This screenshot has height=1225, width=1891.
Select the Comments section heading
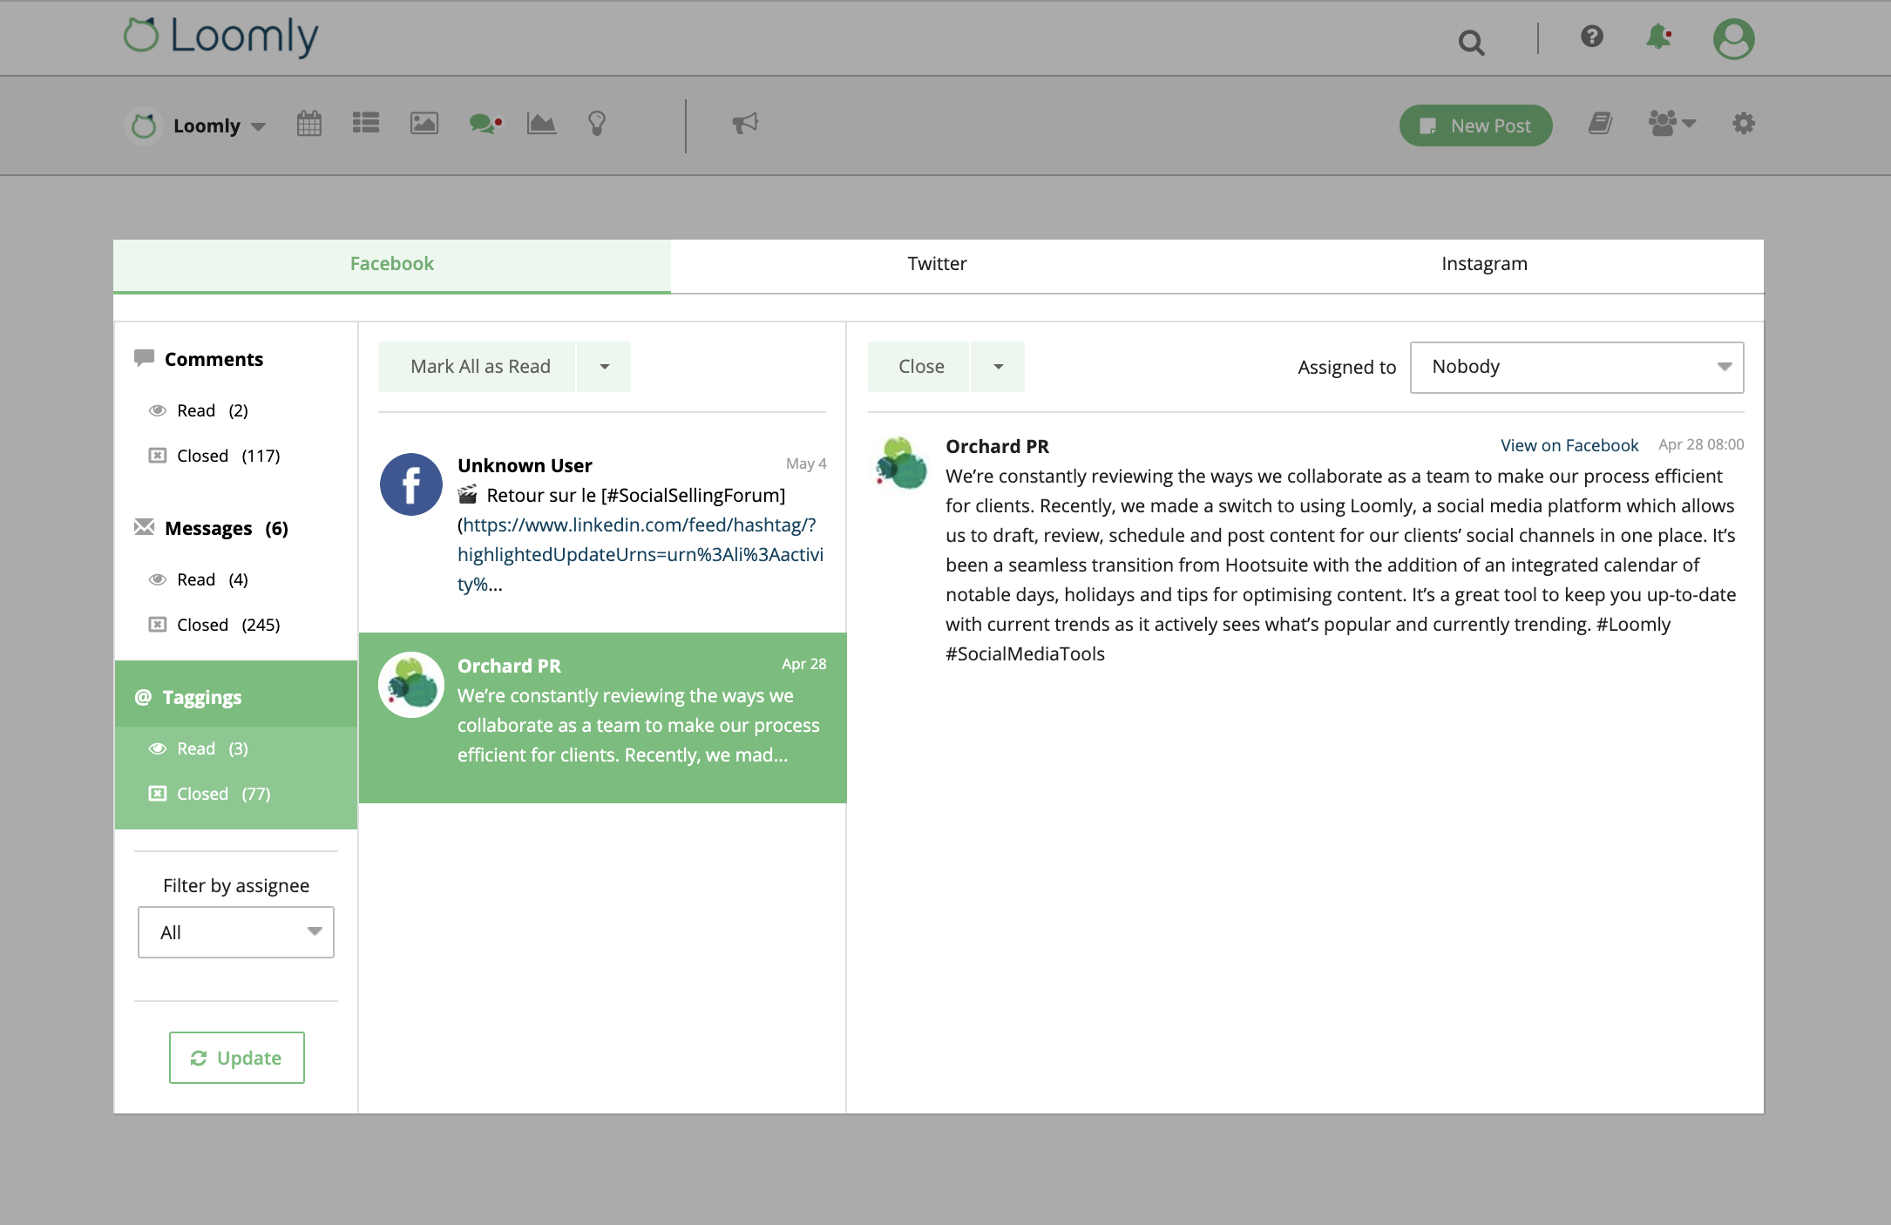[x=213, y=359]
